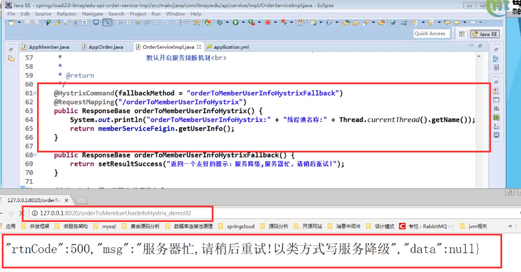Image resolution: width=521 pixels, height=272 pixels.
Task: Click the Resume debug icon
Action: 119,22
